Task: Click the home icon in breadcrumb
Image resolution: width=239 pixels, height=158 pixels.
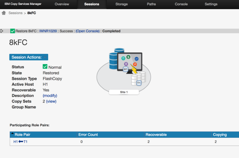Action: [4, 13]
